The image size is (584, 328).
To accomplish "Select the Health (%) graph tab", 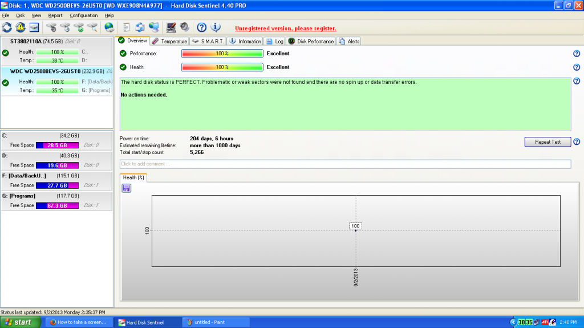I will pyautogui.click(x=133, y=178).
